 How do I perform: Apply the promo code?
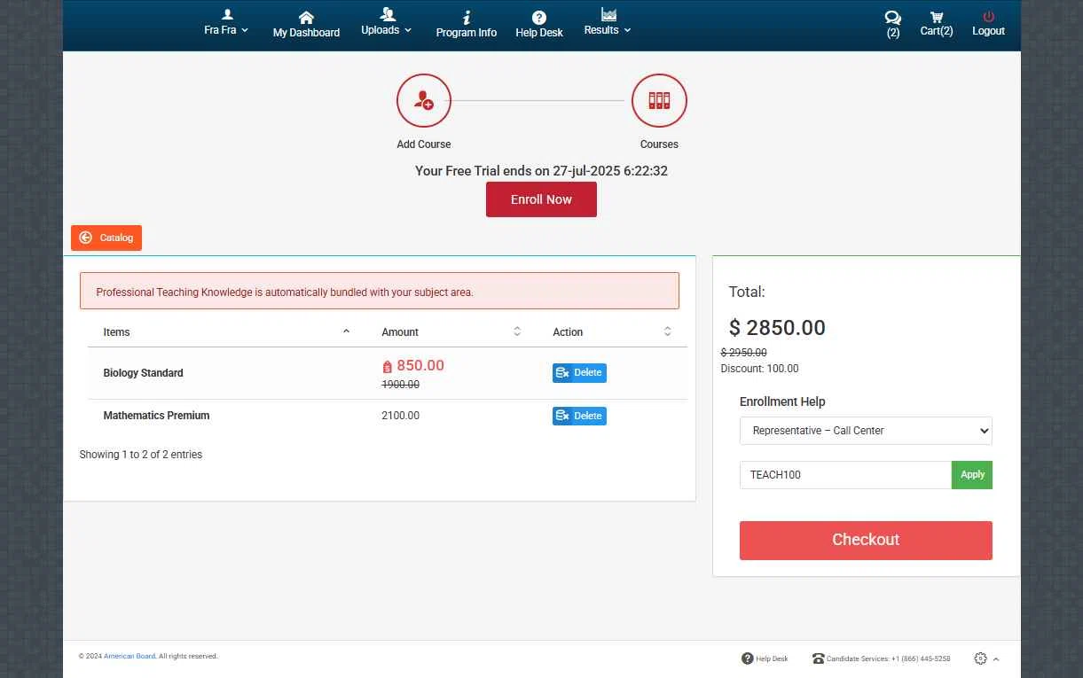[972, 475]
